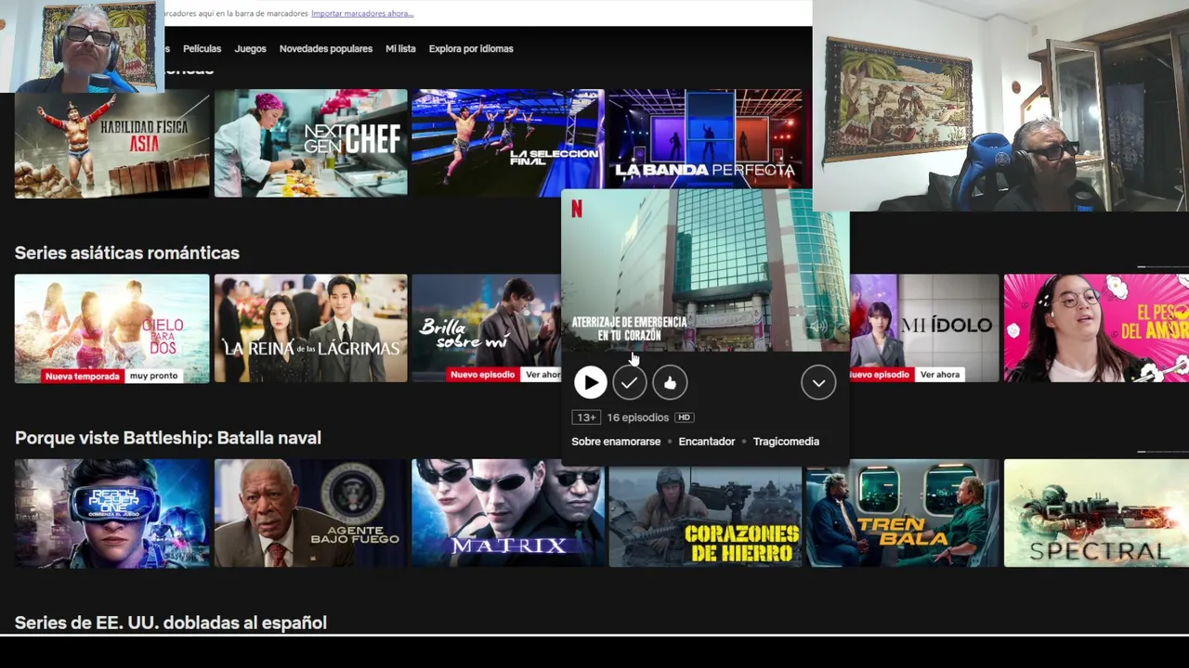Viewport: 1189px width, 668px height.
Task: Open Next Gen Chef thumbnail
Action: (x=310, y=143)
